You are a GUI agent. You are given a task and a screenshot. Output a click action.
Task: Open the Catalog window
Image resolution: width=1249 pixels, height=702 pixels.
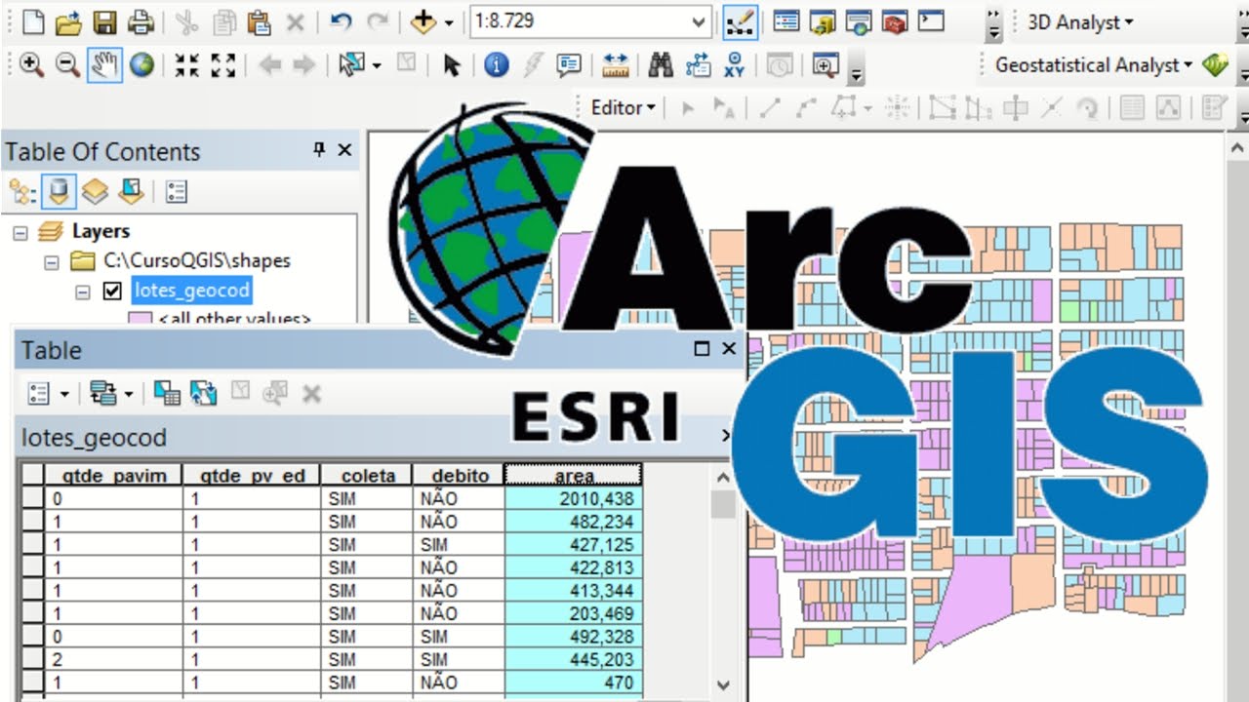coord(823,21)
